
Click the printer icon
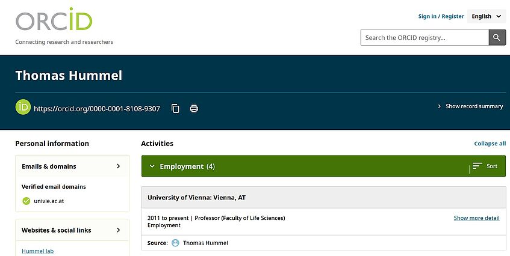[x=194, y=109]
